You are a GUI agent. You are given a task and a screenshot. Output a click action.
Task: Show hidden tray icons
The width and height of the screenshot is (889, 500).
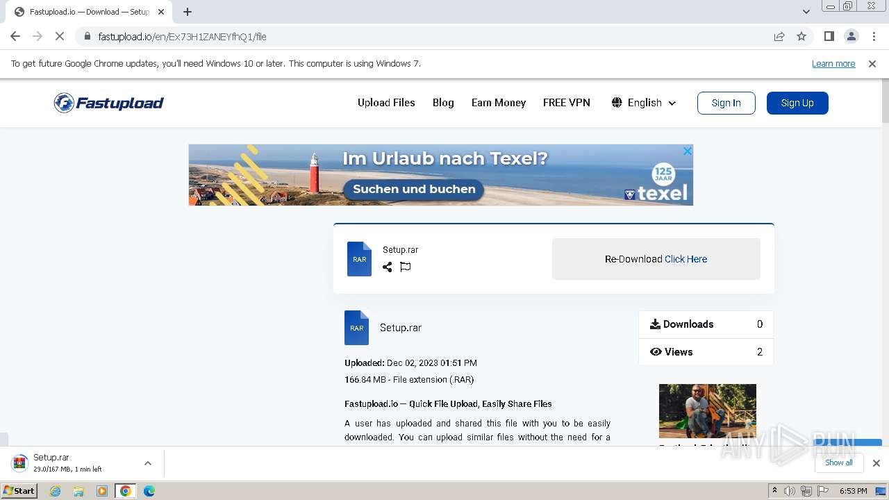(x=774, y=491)
